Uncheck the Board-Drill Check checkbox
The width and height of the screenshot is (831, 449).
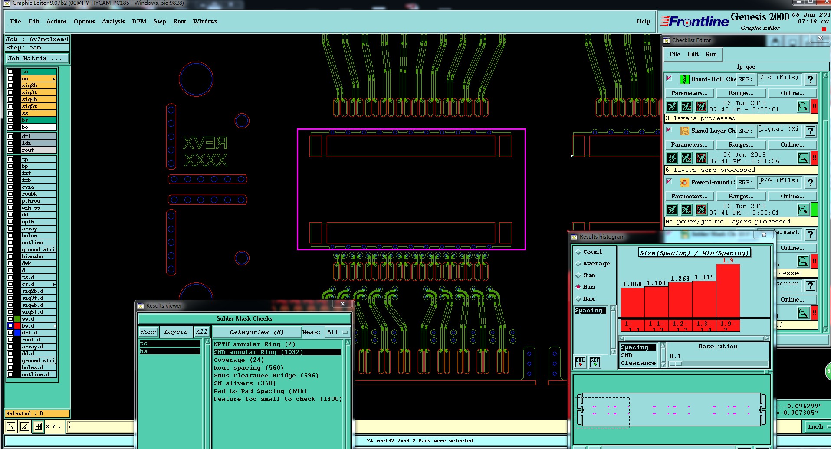pos(669,79)
